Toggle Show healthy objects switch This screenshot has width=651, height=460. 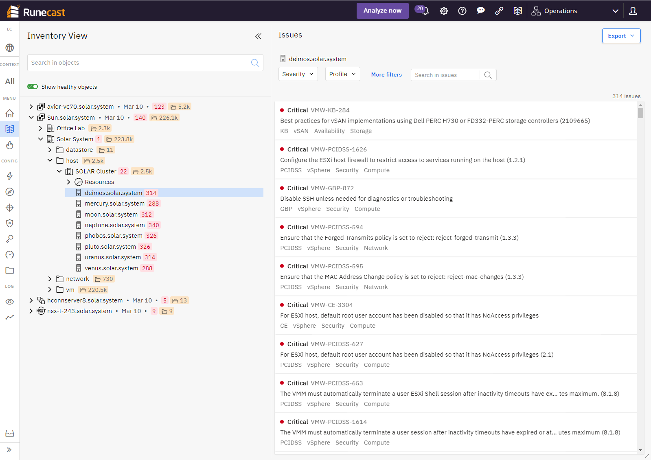point(33,87)
